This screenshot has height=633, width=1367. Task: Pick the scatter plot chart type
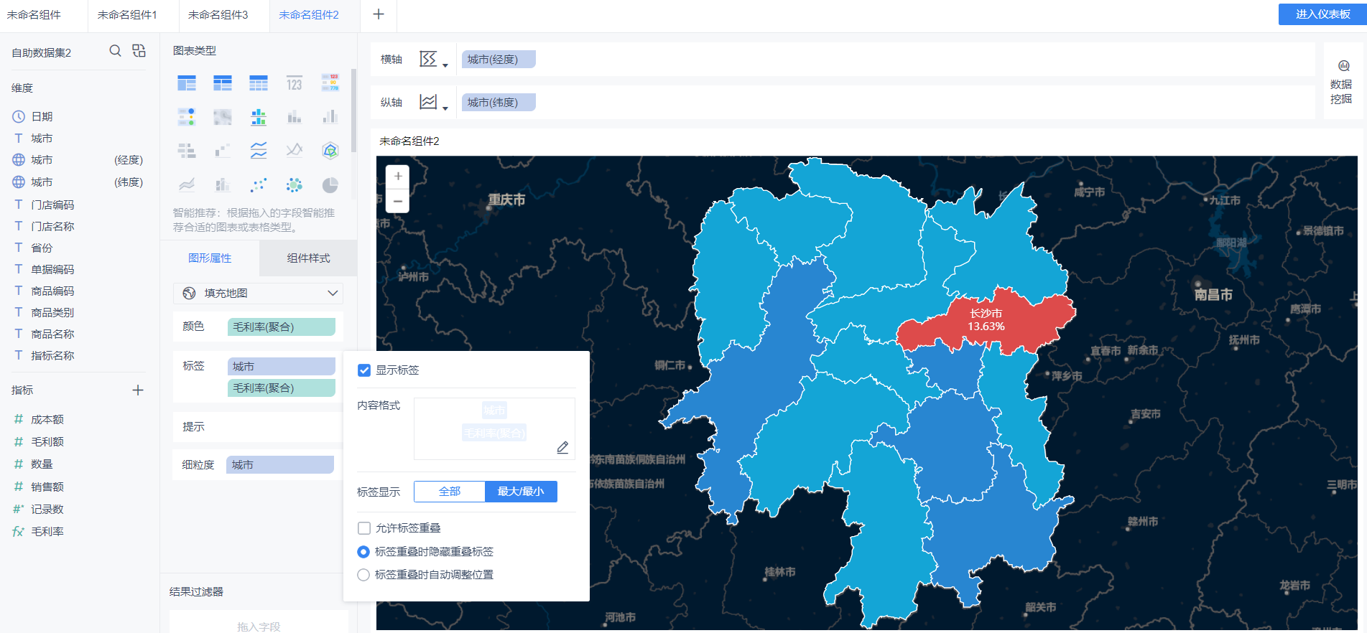[258, 185]
